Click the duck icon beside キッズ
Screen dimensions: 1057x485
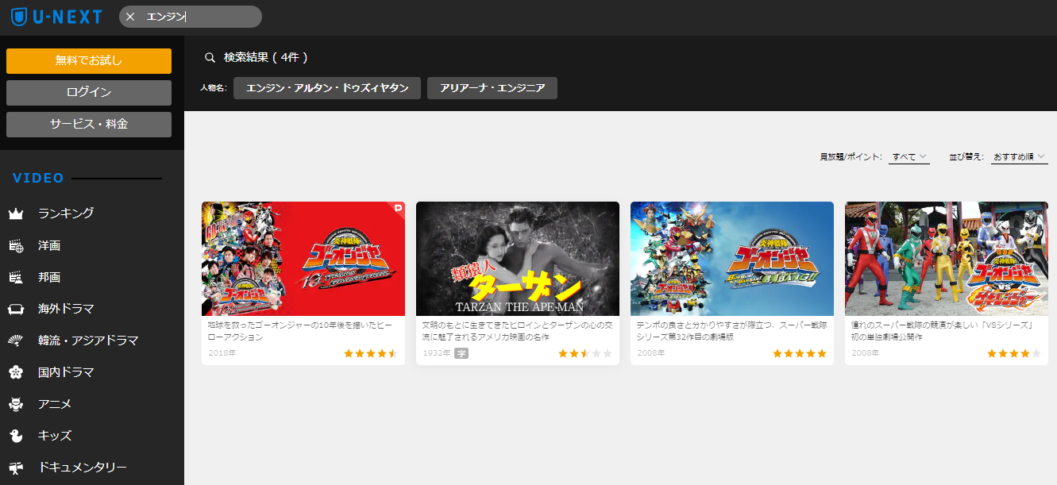[x=16, y=436]
